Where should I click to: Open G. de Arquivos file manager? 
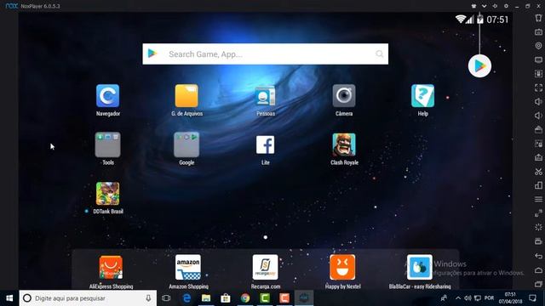186,96
